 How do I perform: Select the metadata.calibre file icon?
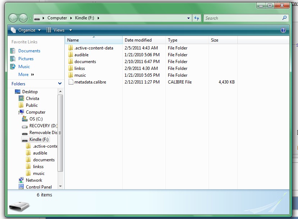point(70,82)
